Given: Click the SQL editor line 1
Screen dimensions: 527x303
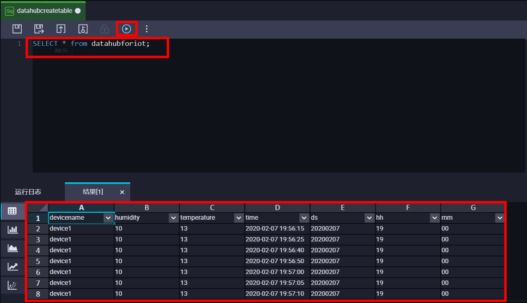Looking at the screenshot, I should 91,43.
